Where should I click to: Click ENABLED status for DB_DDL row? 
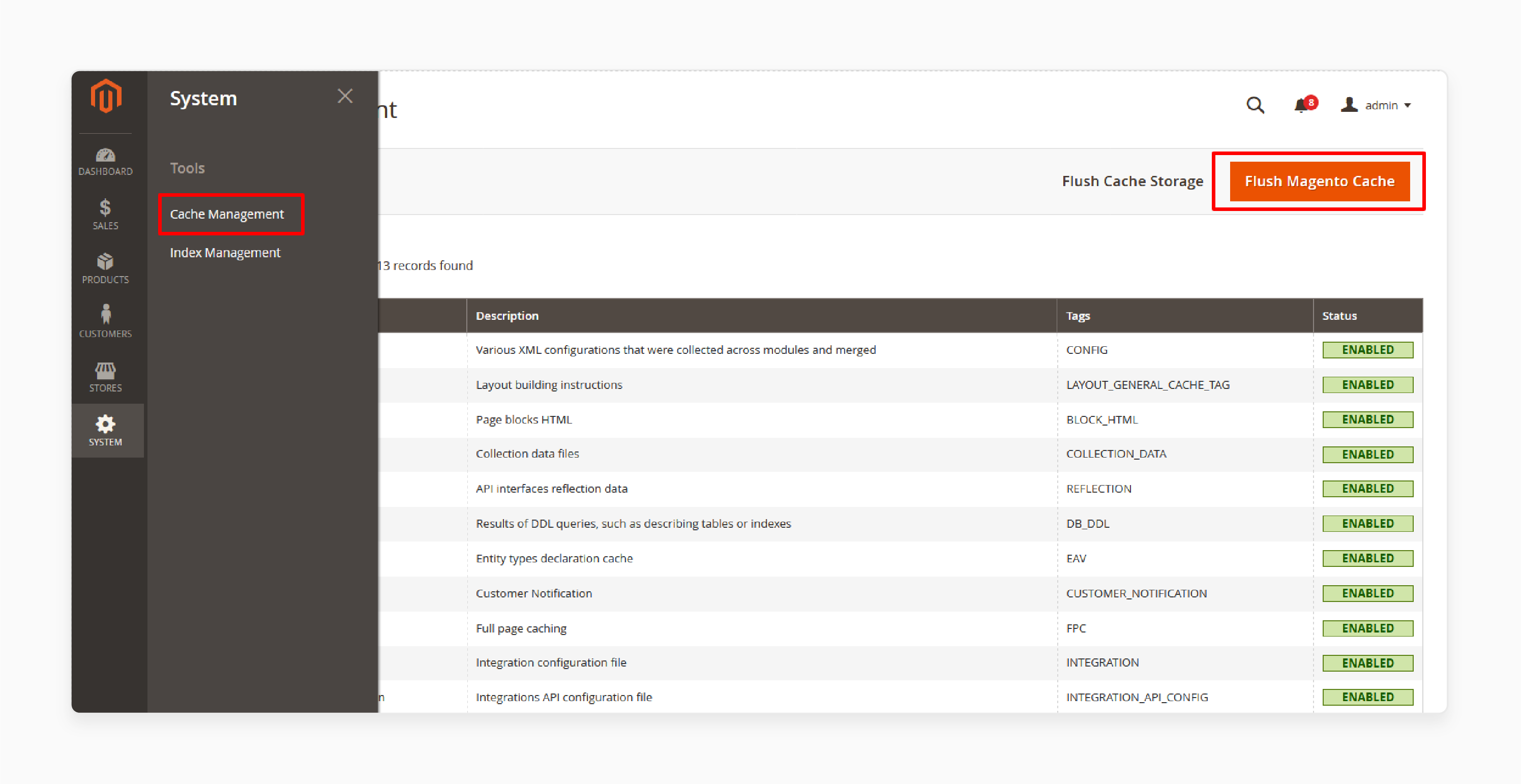pyautogui.click(x=1367, y=524)
